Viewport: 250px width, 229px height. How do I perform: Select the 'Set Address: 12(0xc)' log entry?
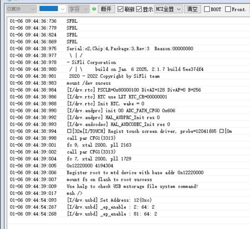pyautogui.click(x=112, y=200)
